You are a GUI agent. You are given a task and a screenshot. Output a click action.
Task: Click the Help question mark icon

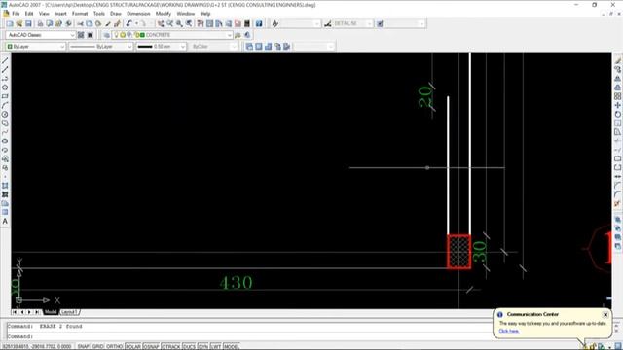point(259,23)
